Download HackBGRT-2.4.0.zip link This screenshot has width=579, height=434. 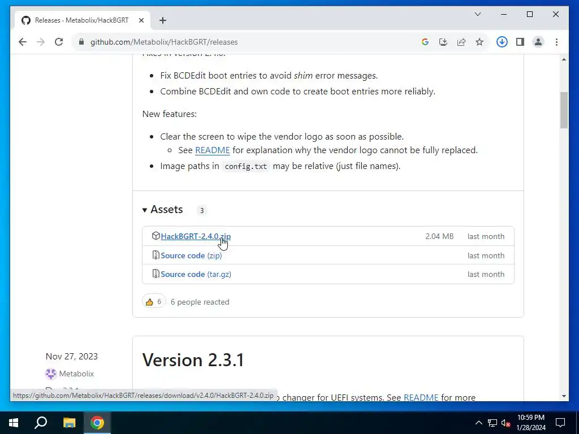196,236
